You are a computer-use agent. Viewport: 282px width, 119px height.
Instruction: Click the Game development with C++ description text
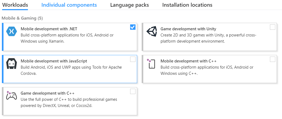pyautogui.click(x=69, y=102)
